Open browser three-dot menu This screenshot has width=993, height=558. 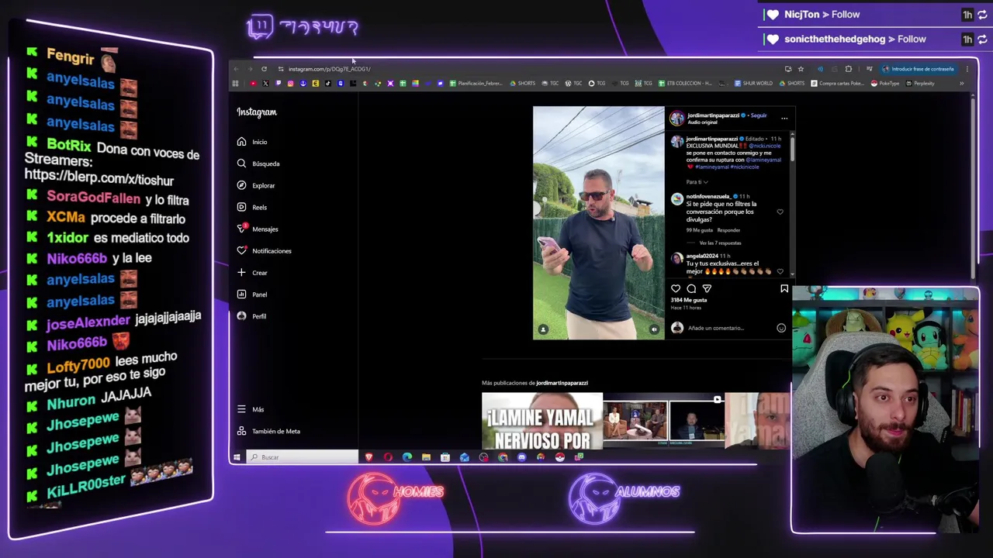967,69
